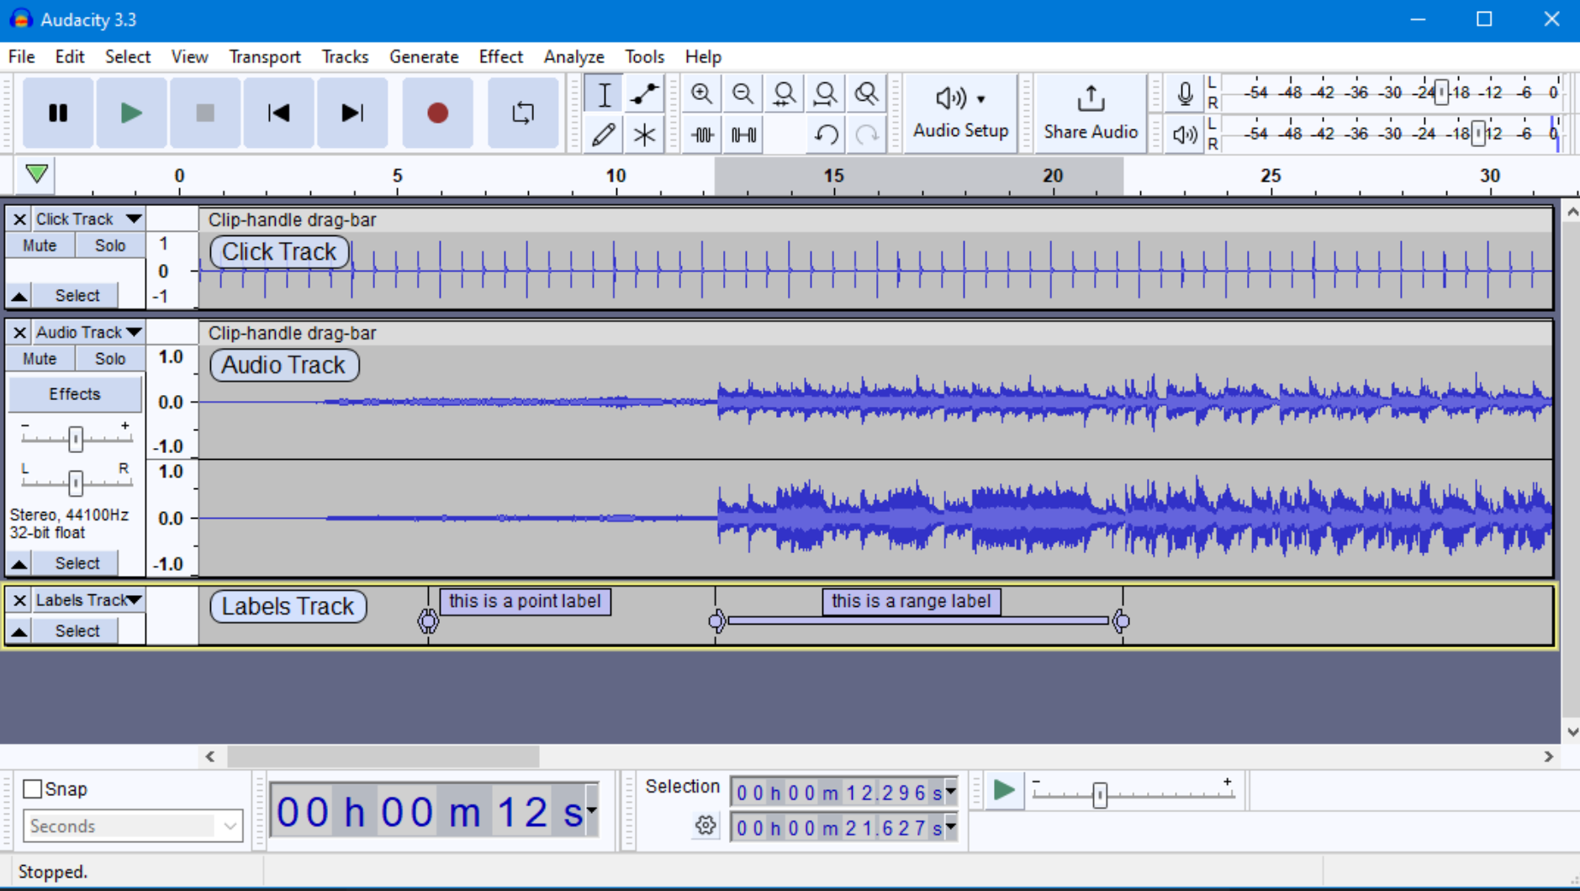
Task: Select the Draw tool
Action: [604, 134]
